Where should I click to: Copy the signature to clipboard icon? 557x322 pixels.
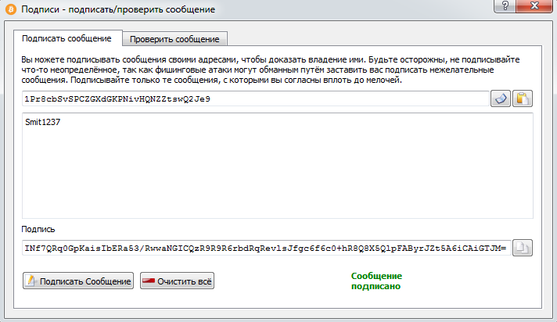tap(522, 248)
